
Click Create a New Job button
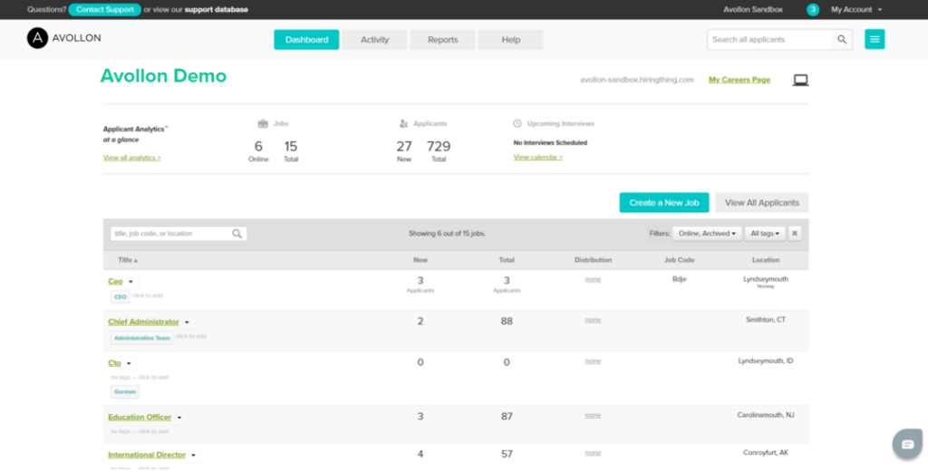click(663, 203)
